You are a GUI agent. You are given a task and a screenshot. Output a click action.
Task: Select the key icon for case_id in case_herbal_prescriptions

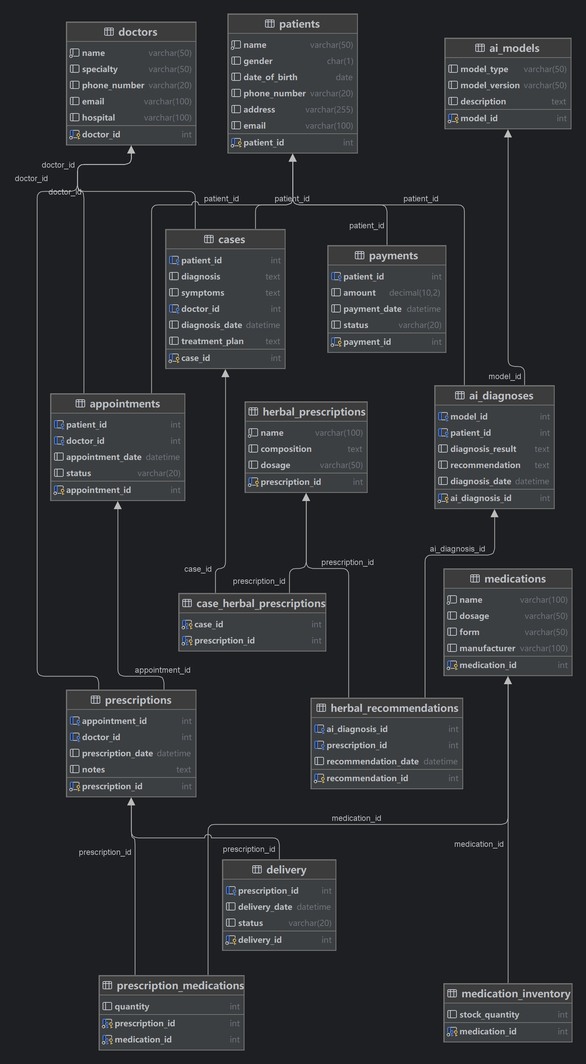click(x=187, y=625)
